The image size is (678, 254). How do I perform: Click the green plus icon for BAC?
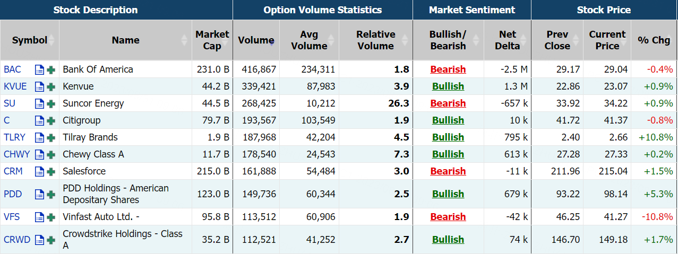pos(51,69)
